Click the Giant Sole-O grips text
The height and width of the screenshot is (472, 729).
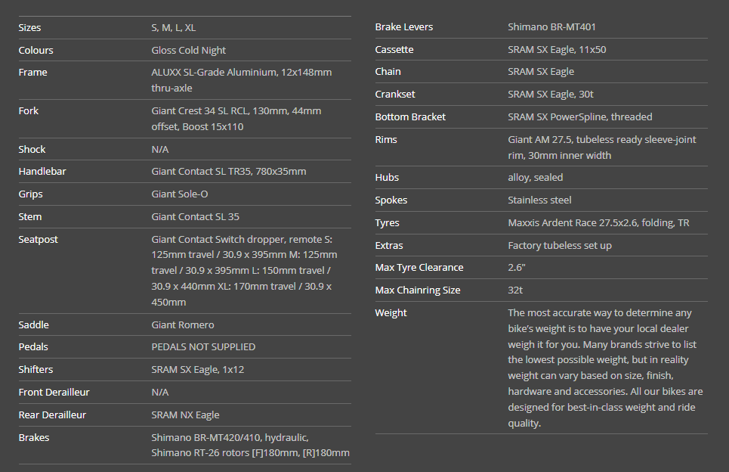coord(180,194)
